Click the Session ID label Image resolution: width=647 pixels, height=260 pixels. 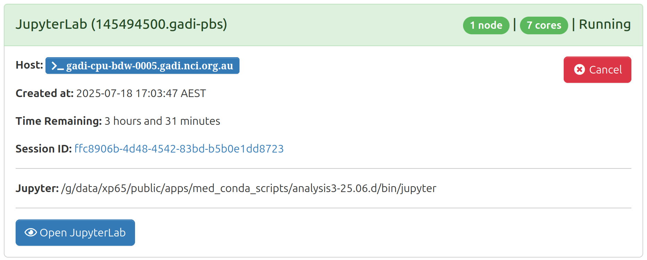click(x=44, y=149)
